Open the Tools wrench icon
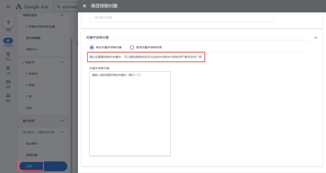The height and width of the screenshot is (173, 326). 8,68
